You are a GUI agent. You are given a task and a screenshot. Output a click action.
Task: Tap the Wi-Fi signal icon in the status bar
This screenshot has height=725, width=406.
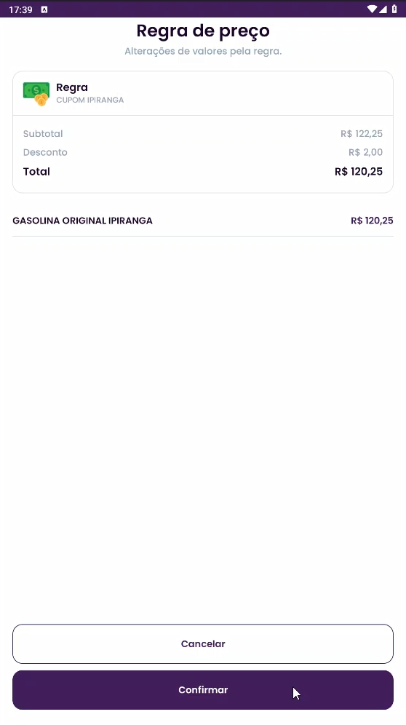click(x=372, y=9)
